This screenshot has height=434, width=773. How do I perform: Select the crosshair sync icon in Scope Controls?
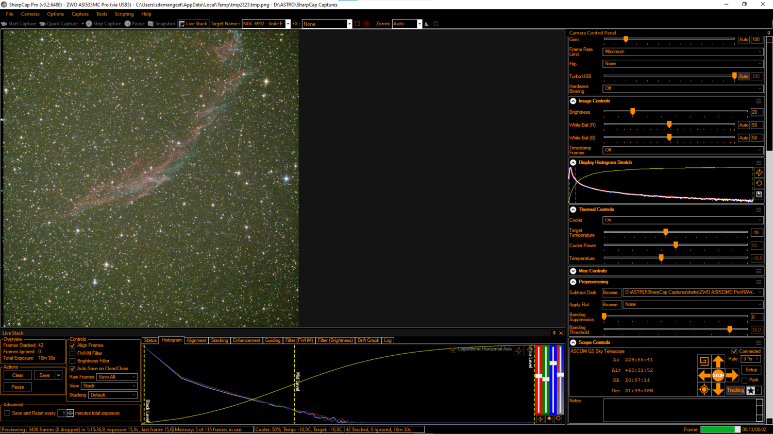click(704, 389)
